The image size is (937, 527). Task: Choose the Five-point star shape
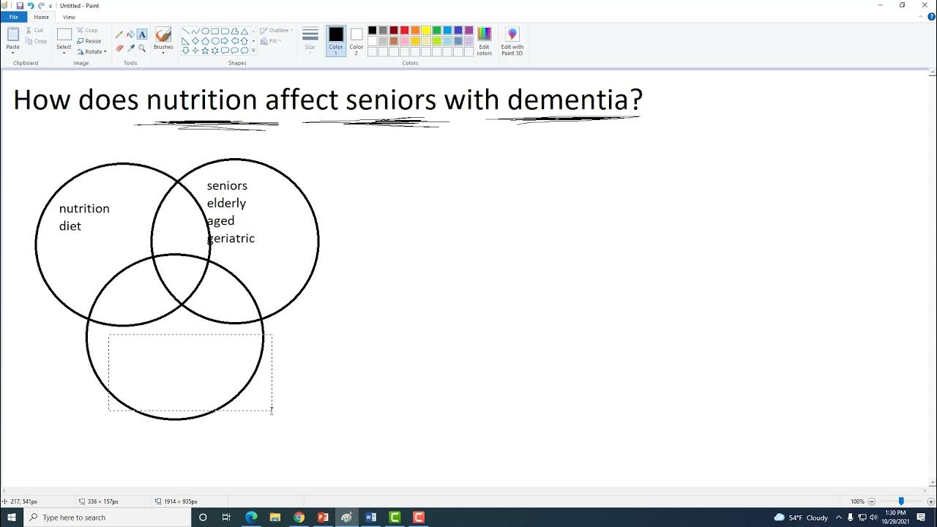(x=205, y=51)
